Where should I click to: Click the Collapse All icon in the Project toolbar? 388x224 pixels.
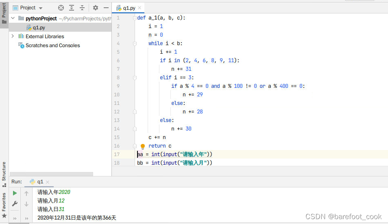tap(82, 8)
